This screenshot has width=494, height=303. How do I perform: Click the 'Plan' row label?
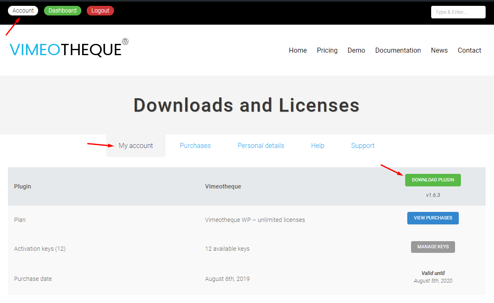tap(20, 220)
